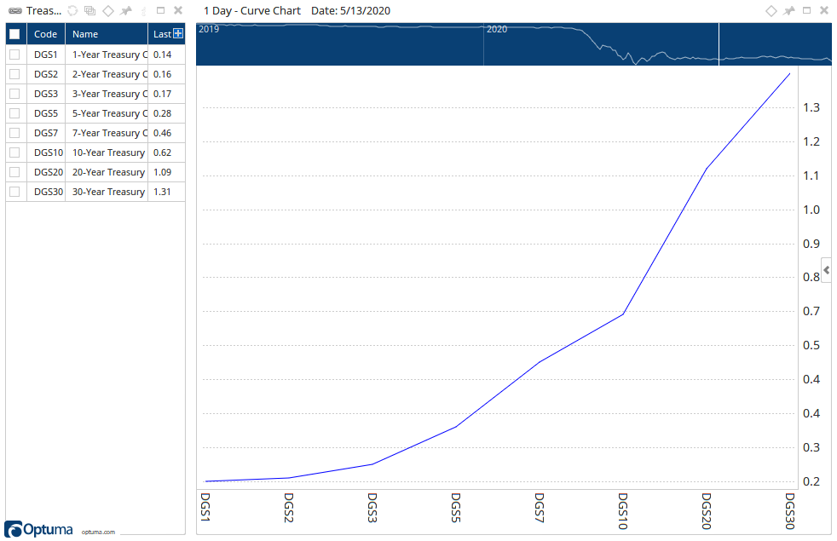
Task: Click the link/chain icon on the Treasury watchlist
Action: [x=15, y=10]
